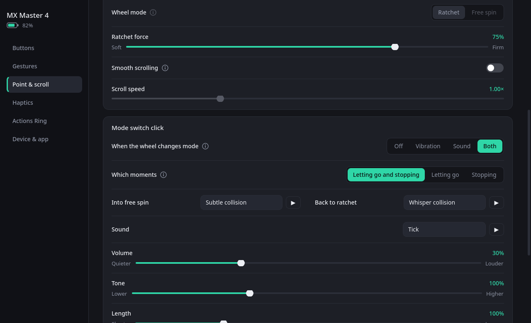531x323 pixels.
Task: Click the Scroll speed slider handle
Action: pyautogui.click(x=220, y=99)
